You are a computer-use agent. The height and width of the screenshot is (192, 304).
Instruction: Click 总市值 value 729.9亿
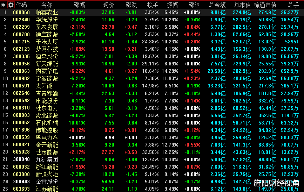[242, 64]
